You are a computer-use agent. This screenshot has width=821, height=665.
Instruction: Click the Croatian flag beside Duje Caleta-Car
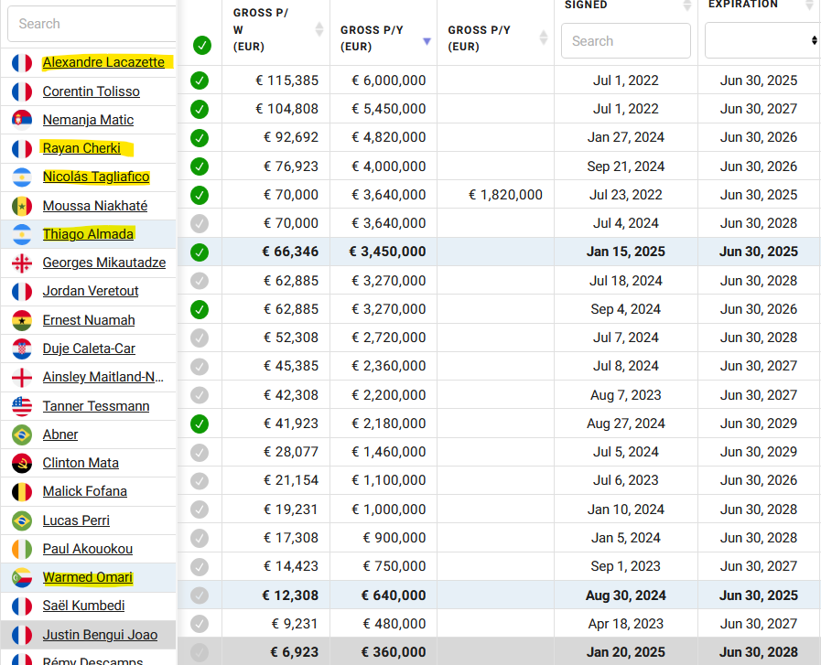[22, 349]
